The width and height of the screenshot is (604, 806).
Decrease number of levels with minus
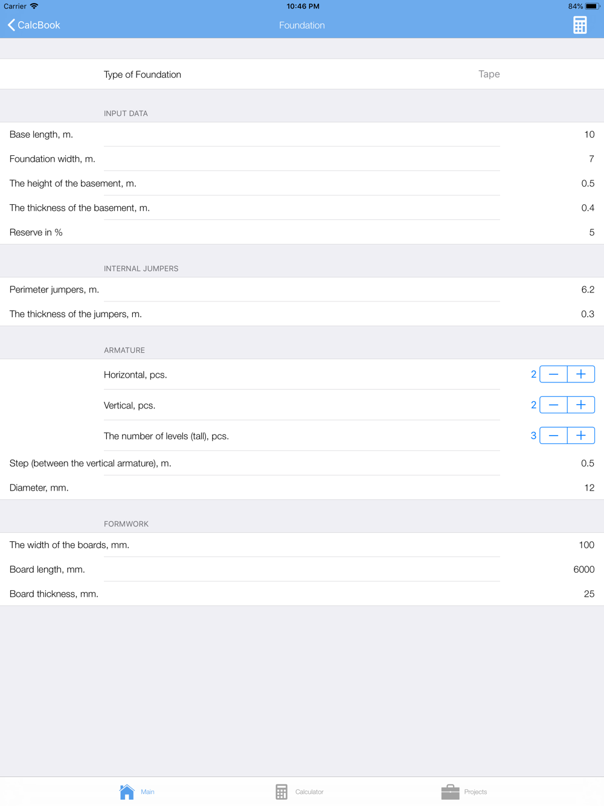tap(553, 436)
